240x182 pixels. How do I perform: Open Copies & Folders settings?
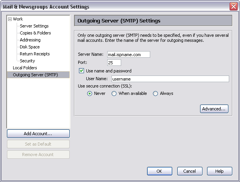click(x=35, y=33)
